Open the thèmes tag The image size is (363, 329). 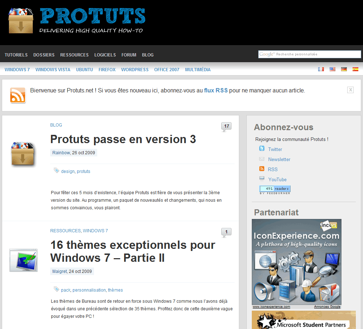tap(115, 290)
